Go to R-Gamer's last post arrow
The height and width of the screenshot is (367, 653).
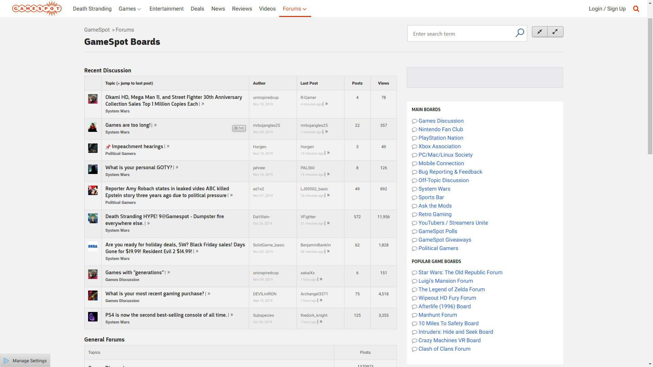click(326, 104)
